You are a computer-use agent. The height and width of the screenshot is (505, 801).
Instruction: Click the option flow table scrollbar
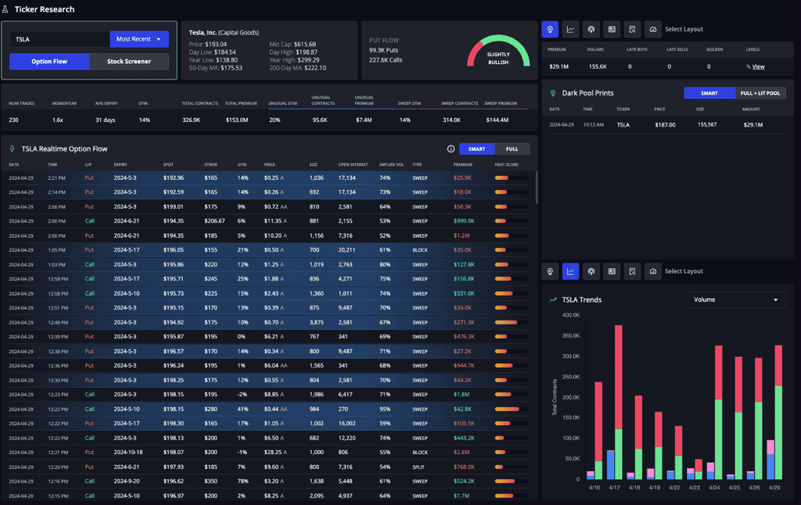537,188
